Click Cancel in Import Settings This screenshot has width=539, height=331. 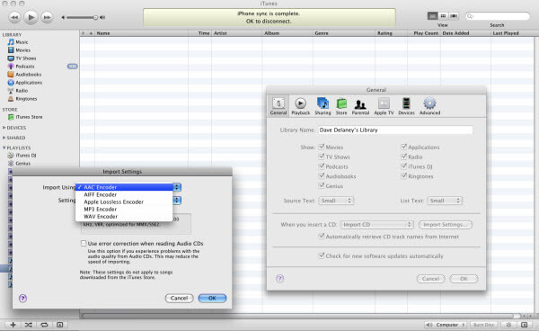[x=179, y=298]
